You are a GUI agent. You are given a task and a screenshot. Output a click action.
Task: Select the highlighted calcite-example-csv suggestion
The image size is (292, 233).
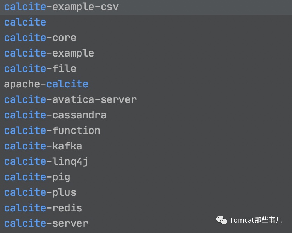click(x=61, y=7)
